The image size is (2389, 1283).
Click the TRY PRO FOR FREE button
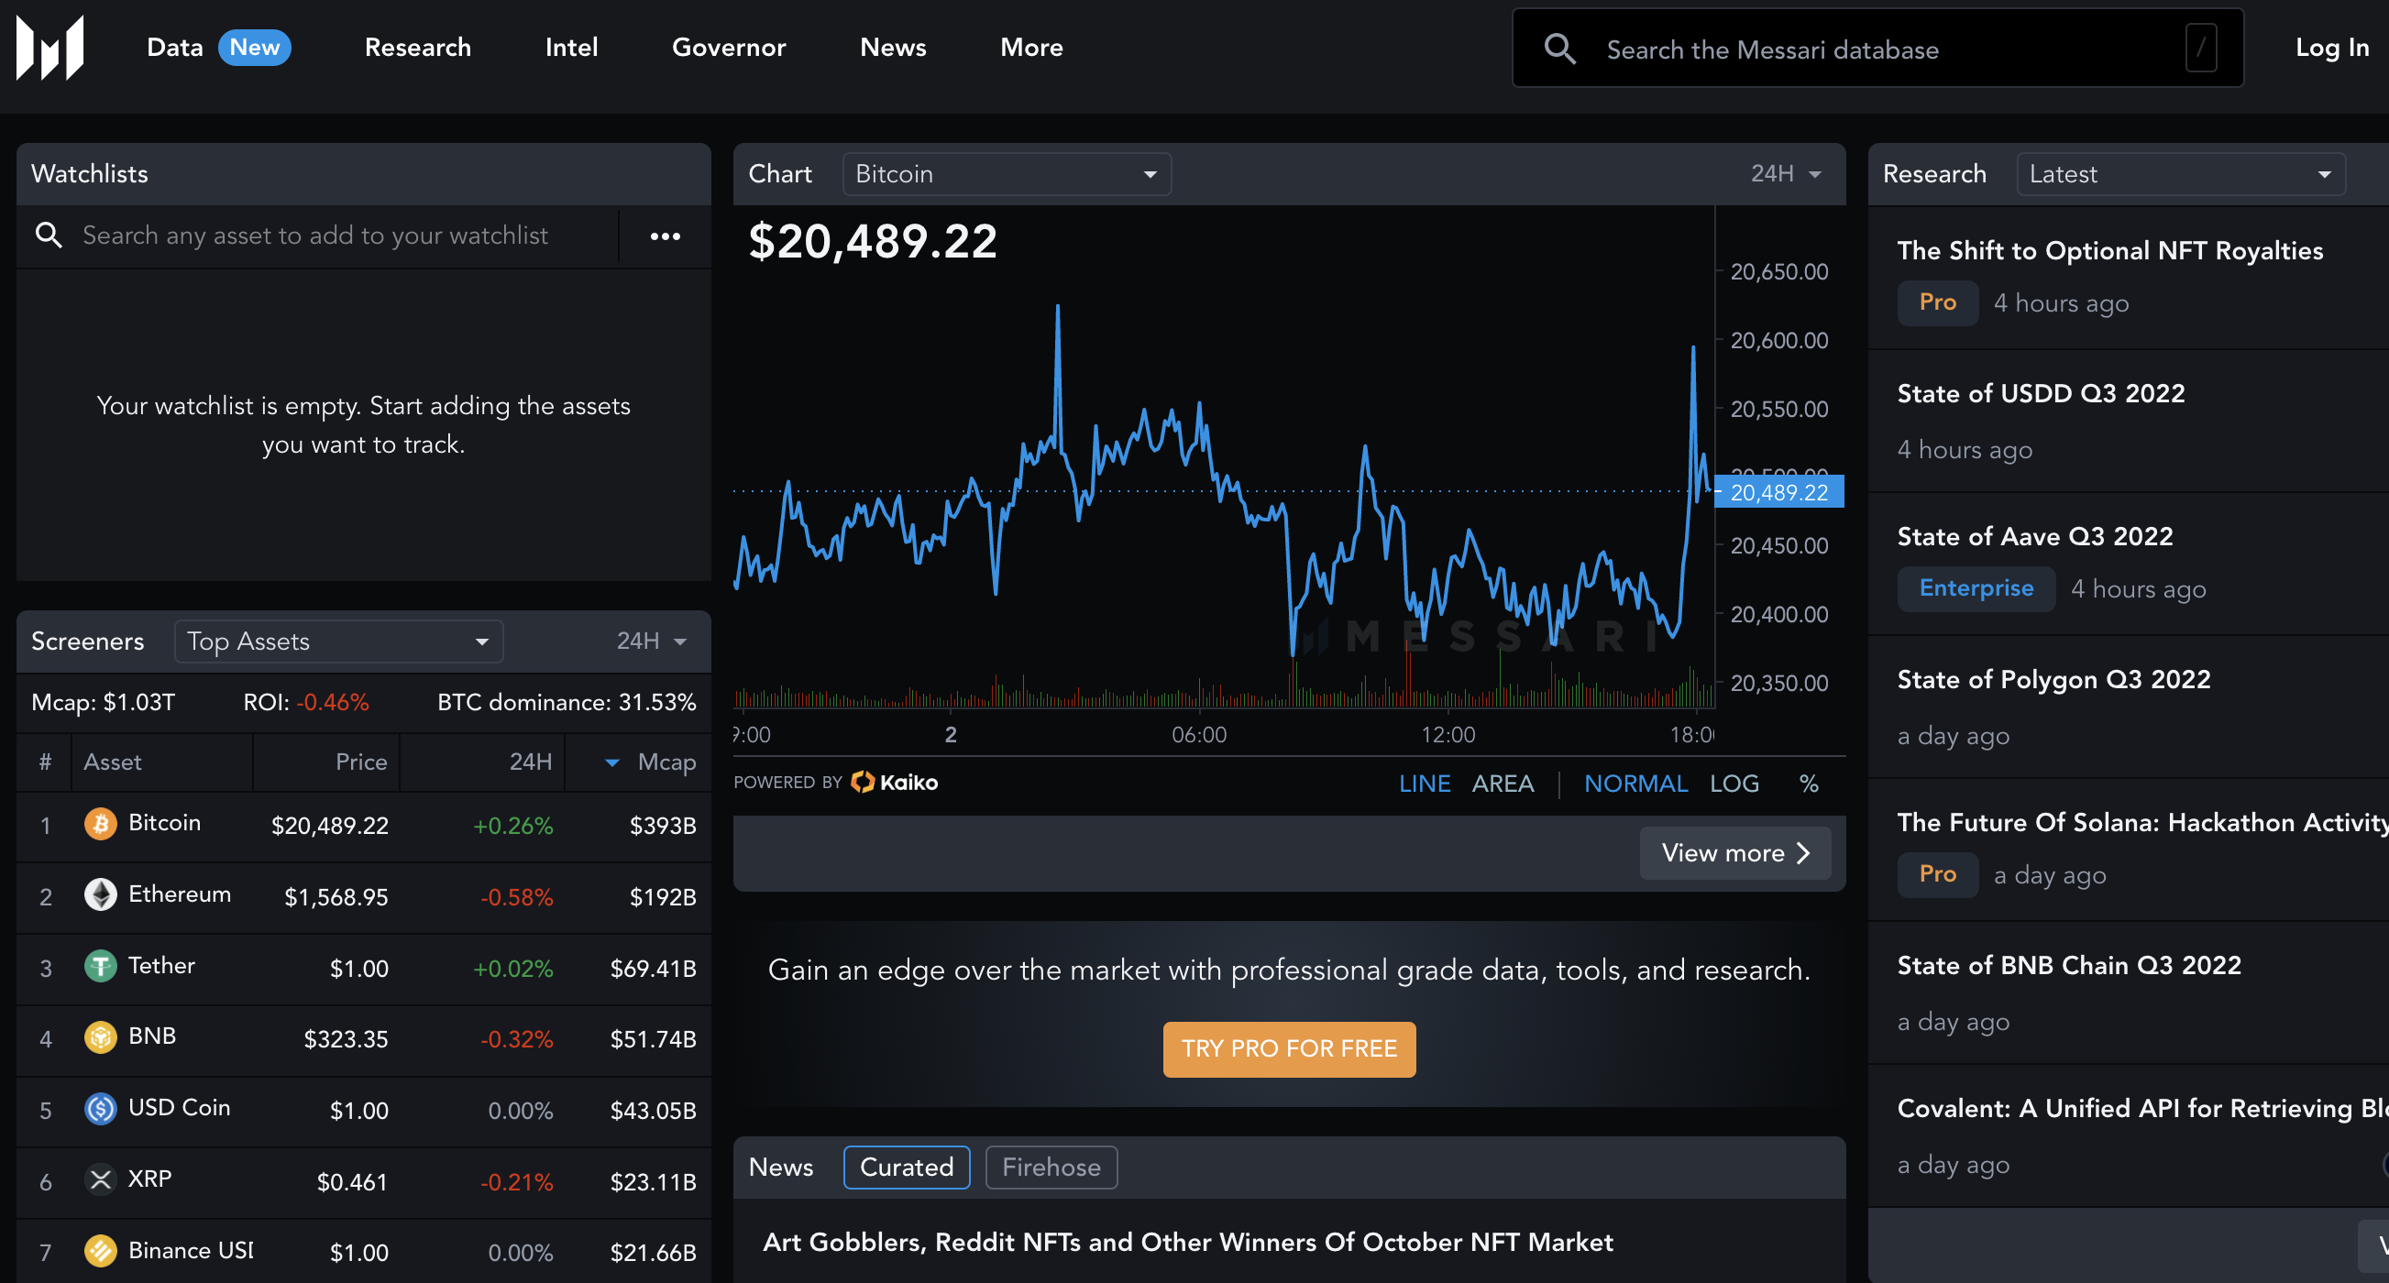[x=1289, y=1048]
